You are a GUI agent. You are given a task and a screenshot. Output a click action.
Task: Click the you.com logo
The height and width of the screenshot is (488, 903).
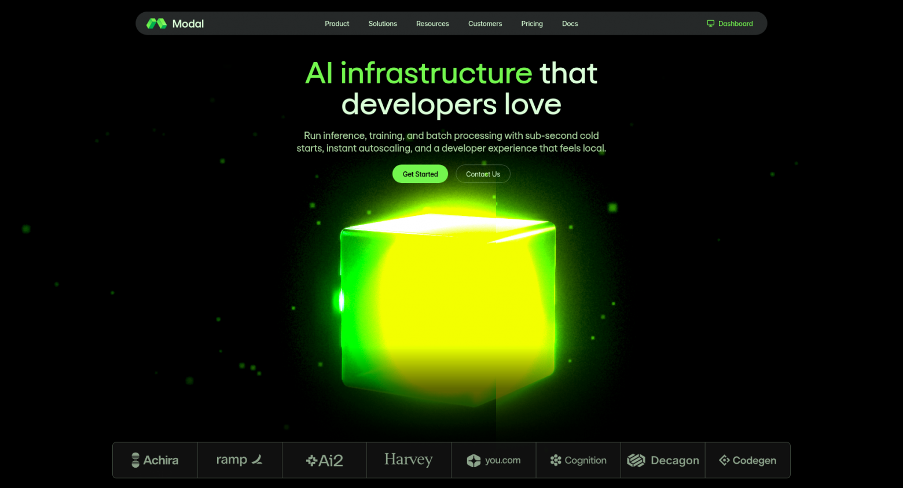click(x=494, y=460)
